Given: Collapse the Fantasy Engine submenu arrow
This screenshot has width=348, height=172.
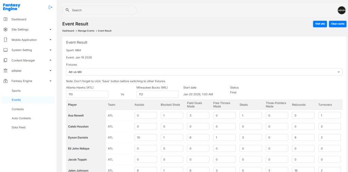Looking at the screenshot, I should pyautogui.click(x=50, y=81).
